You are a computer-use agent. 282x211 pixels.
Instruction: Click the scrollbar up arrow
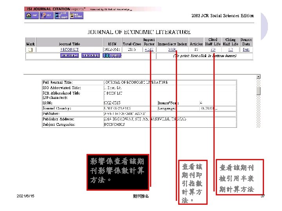258,77
